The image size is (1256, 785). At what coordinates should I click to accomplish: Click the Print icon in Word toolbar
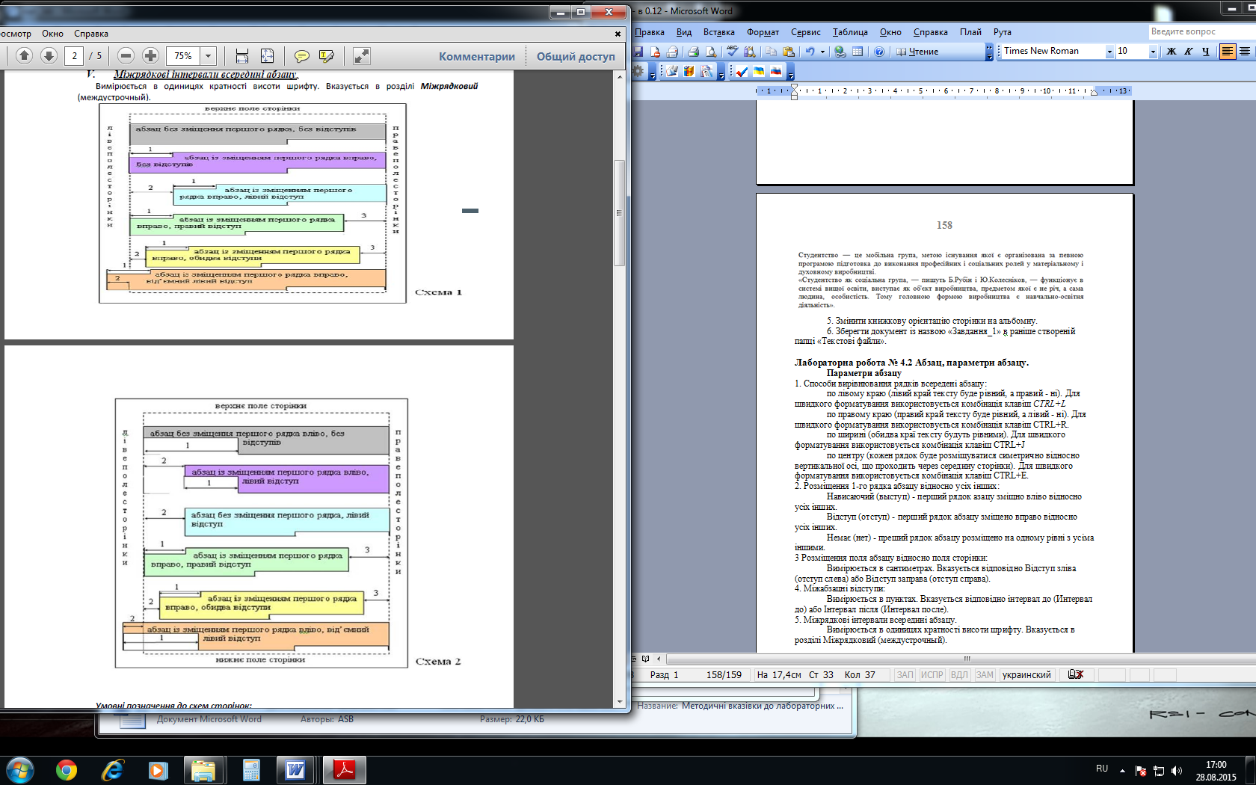pos(693,52)
